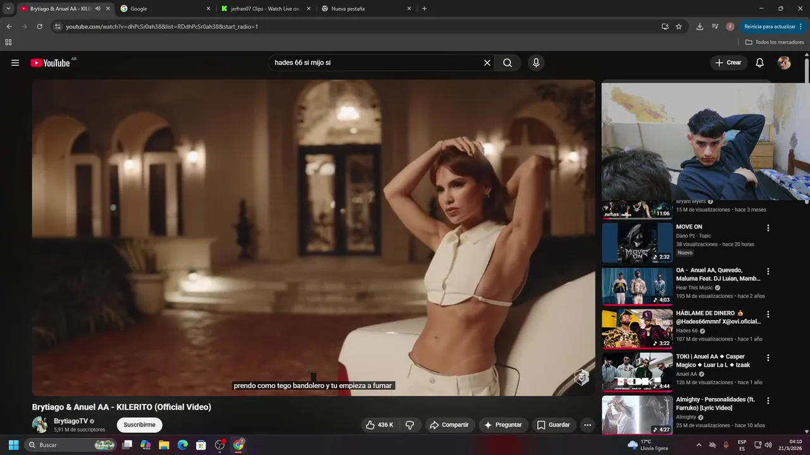
Task: Open Almighty - Personalidades title link
Action: [715, 404]
